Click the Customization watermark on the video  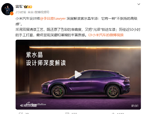click(36, 104)
